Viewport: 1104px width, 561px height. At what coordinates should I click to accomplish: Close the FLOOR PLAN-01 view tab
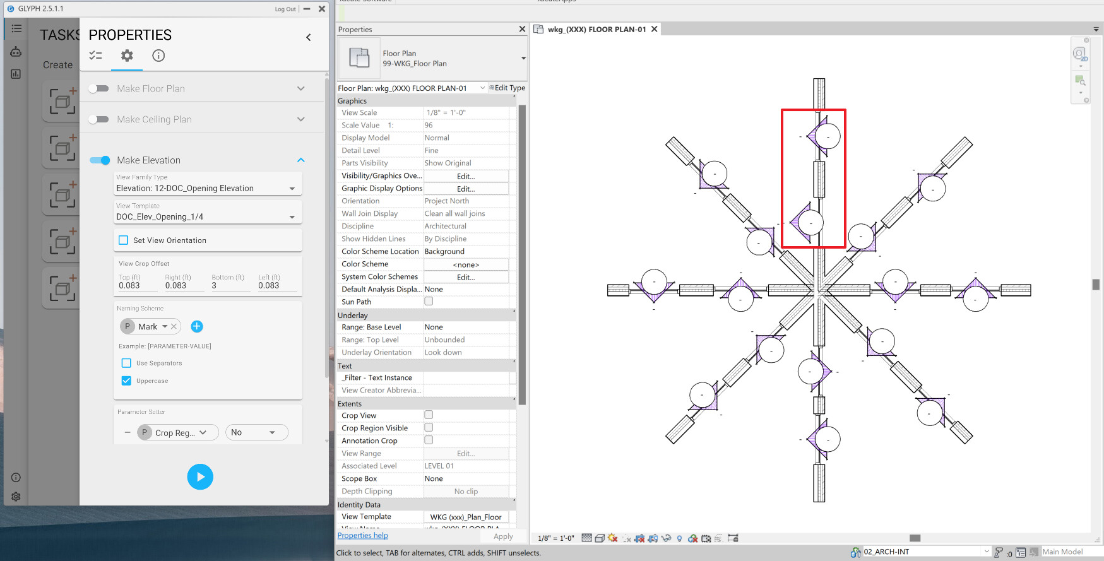(x=655, y=29)
